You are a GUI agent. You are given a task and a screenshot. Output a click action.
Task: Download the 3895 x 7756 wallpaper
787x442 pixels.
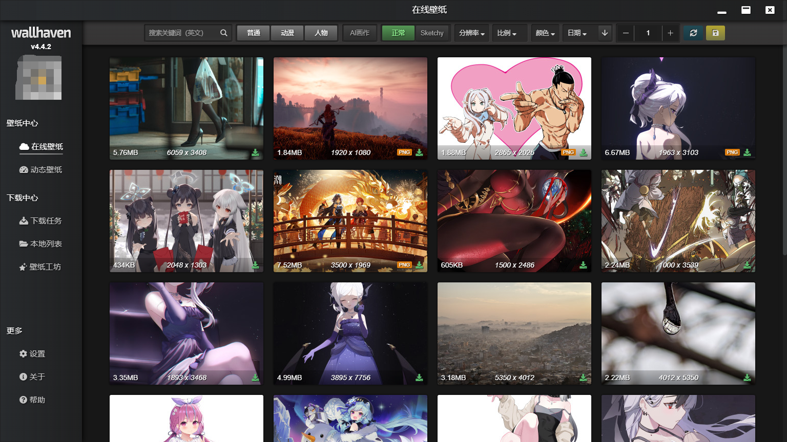click(x=419, y=378)
